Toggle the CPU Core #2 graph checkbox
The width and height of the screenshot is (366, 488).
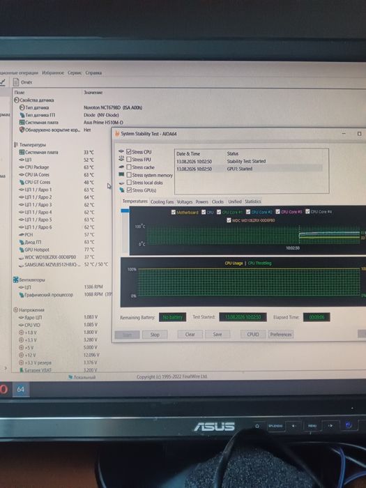(x=248, y=212)
